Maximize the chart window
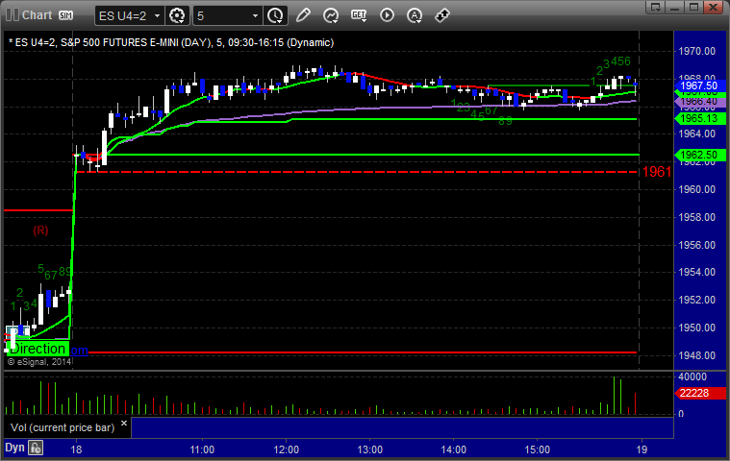 pos(694,7)
